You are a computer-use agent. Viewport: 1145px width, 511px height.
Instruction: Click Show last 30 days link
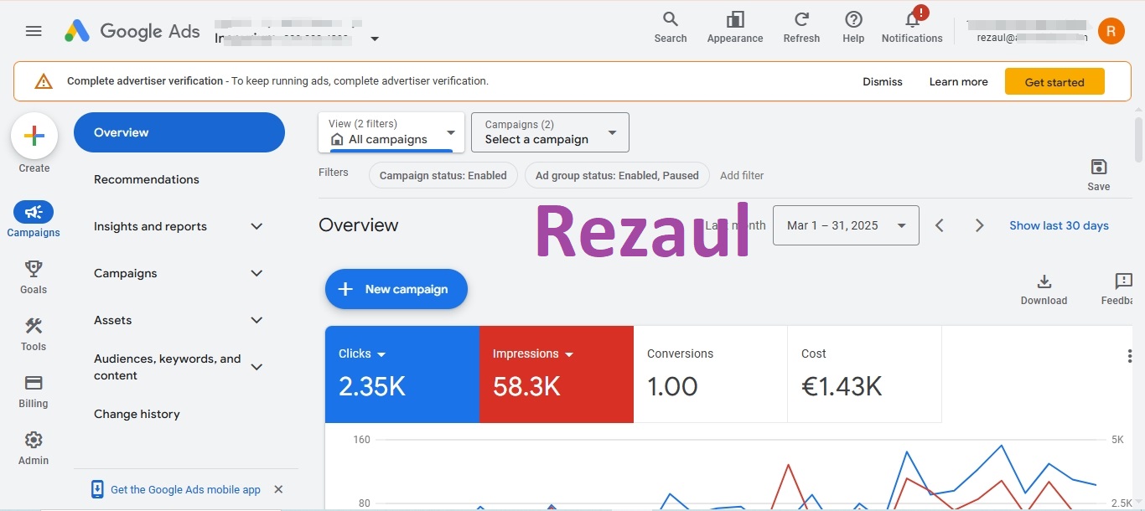pyautogui.click(x=1059, y=225)
